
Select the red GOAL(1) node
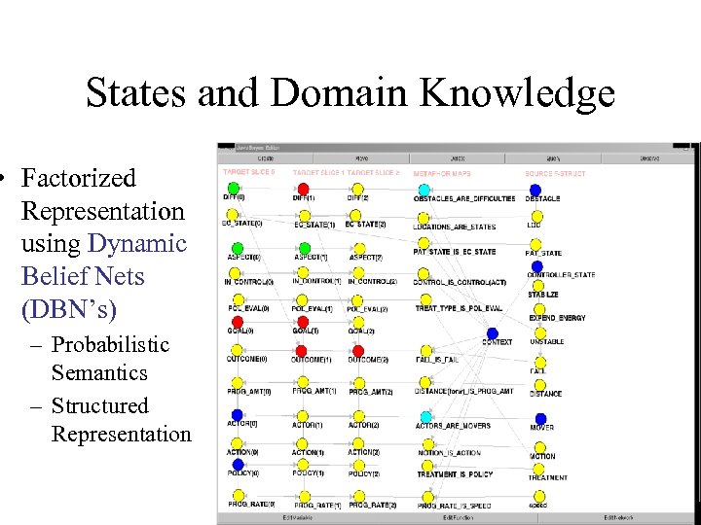click(303, 322)
